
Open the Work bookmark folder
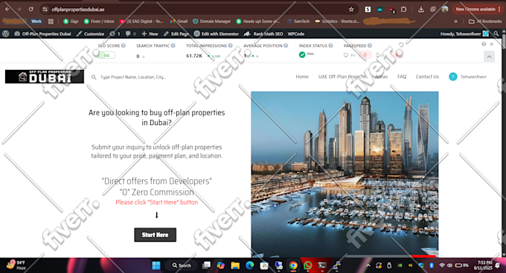click(36, 22)
